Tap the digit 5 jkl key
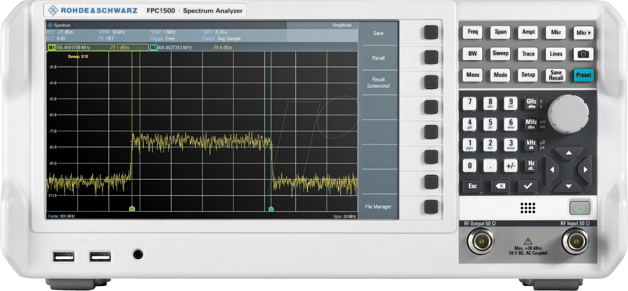This screenshot has width=628, height=291. (490, 124)
